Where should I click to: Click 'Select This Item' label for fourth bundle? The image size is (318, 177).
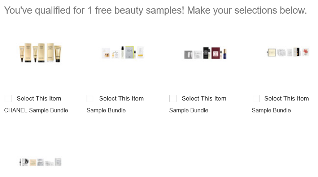click(x=287, y=98)
